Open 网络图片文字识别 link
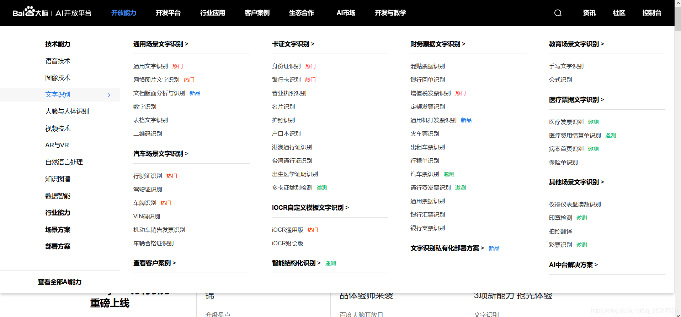 tap(156, 80)
